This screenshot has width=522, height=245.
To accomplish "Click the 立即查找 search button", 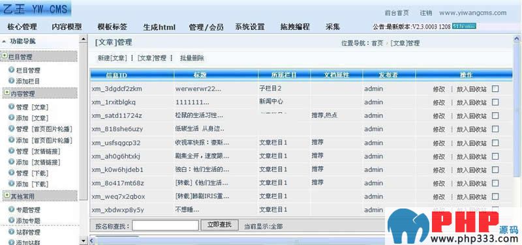I will 219,225.
